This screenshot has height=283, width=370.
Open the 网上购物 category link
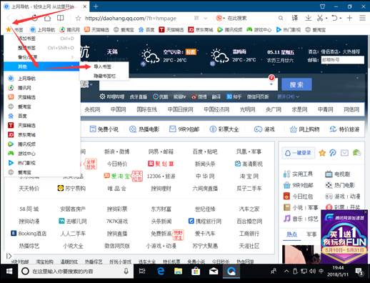pyautogui.click(x=304, y=129)
